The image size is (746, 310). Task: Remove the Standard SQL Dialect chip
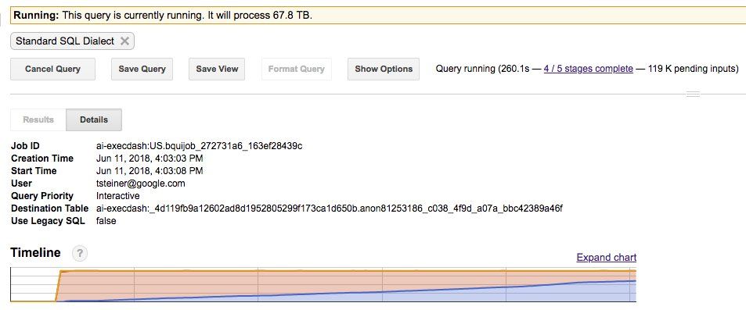(x=124, y=41)
